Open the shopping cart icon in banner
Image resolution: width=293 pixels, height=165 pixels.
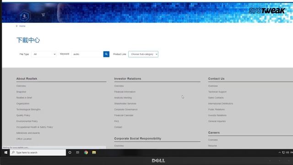(43, 15)
